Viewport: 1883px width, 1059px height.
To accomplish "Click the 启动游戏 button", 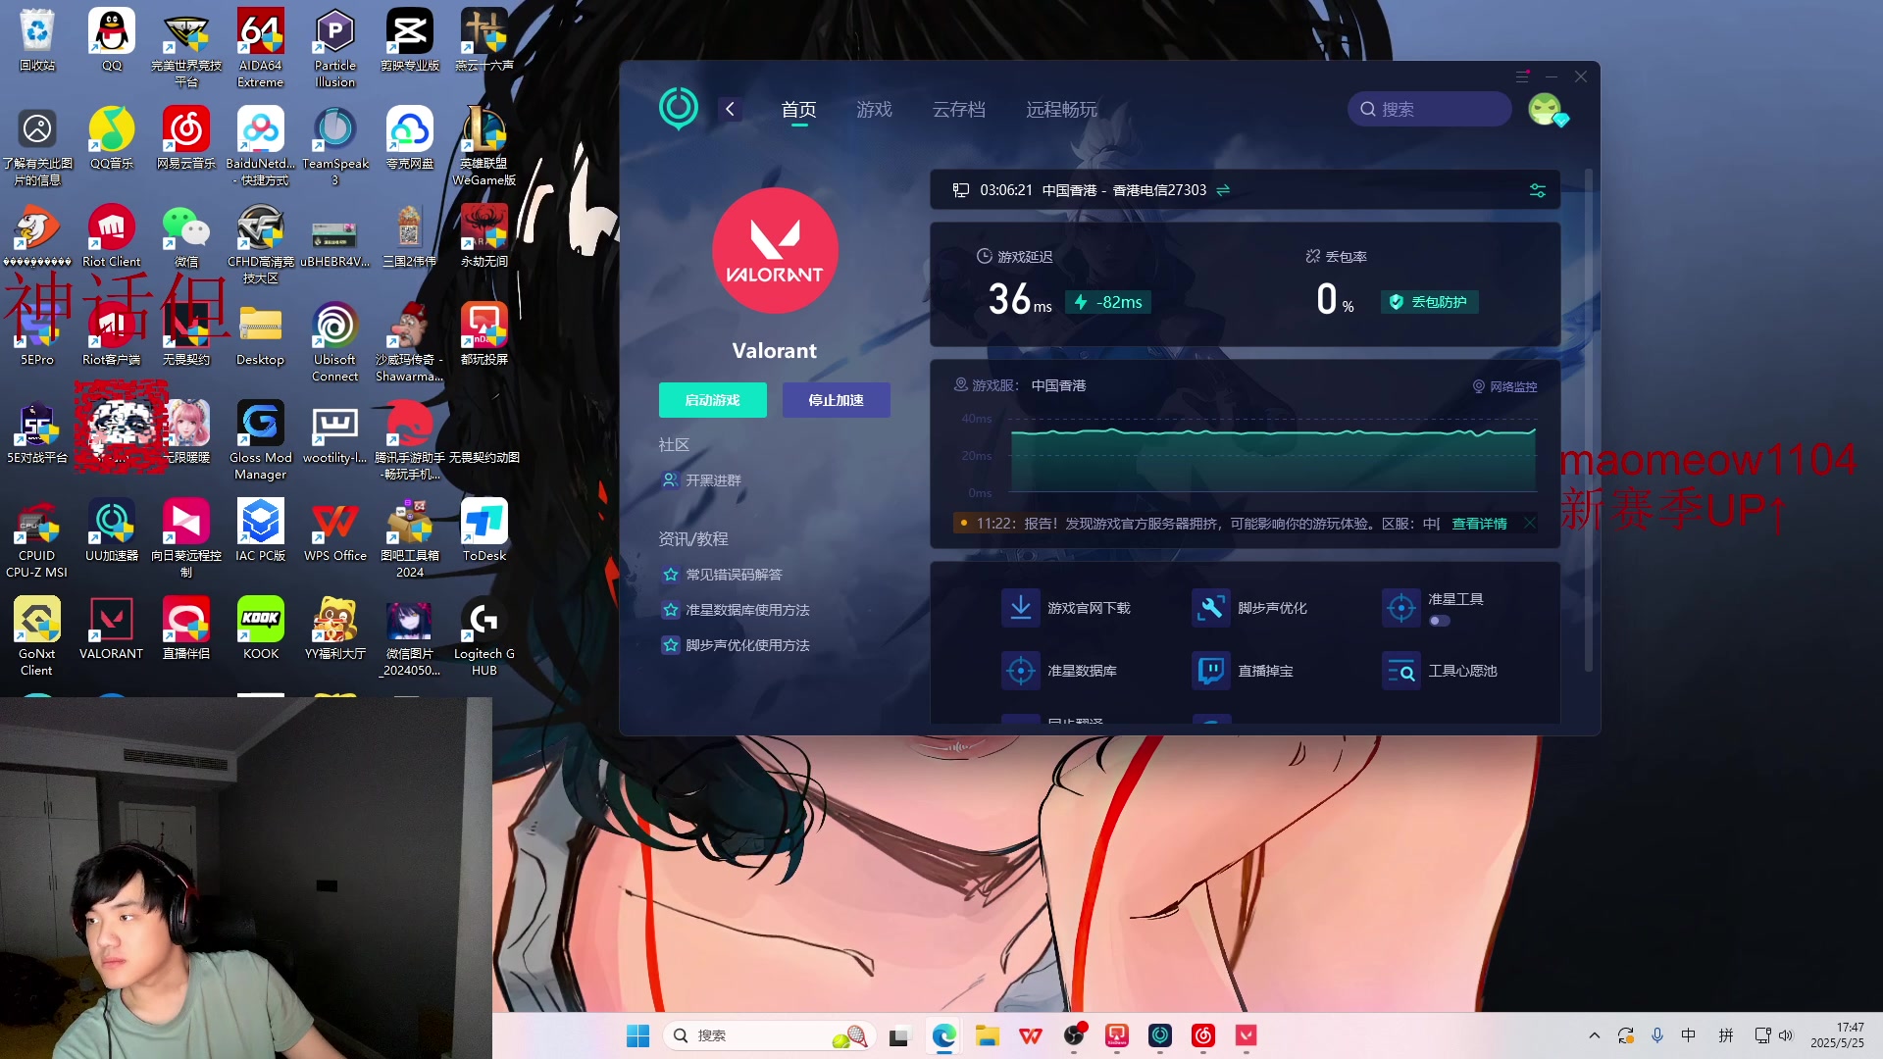I will tap(713, 400).
